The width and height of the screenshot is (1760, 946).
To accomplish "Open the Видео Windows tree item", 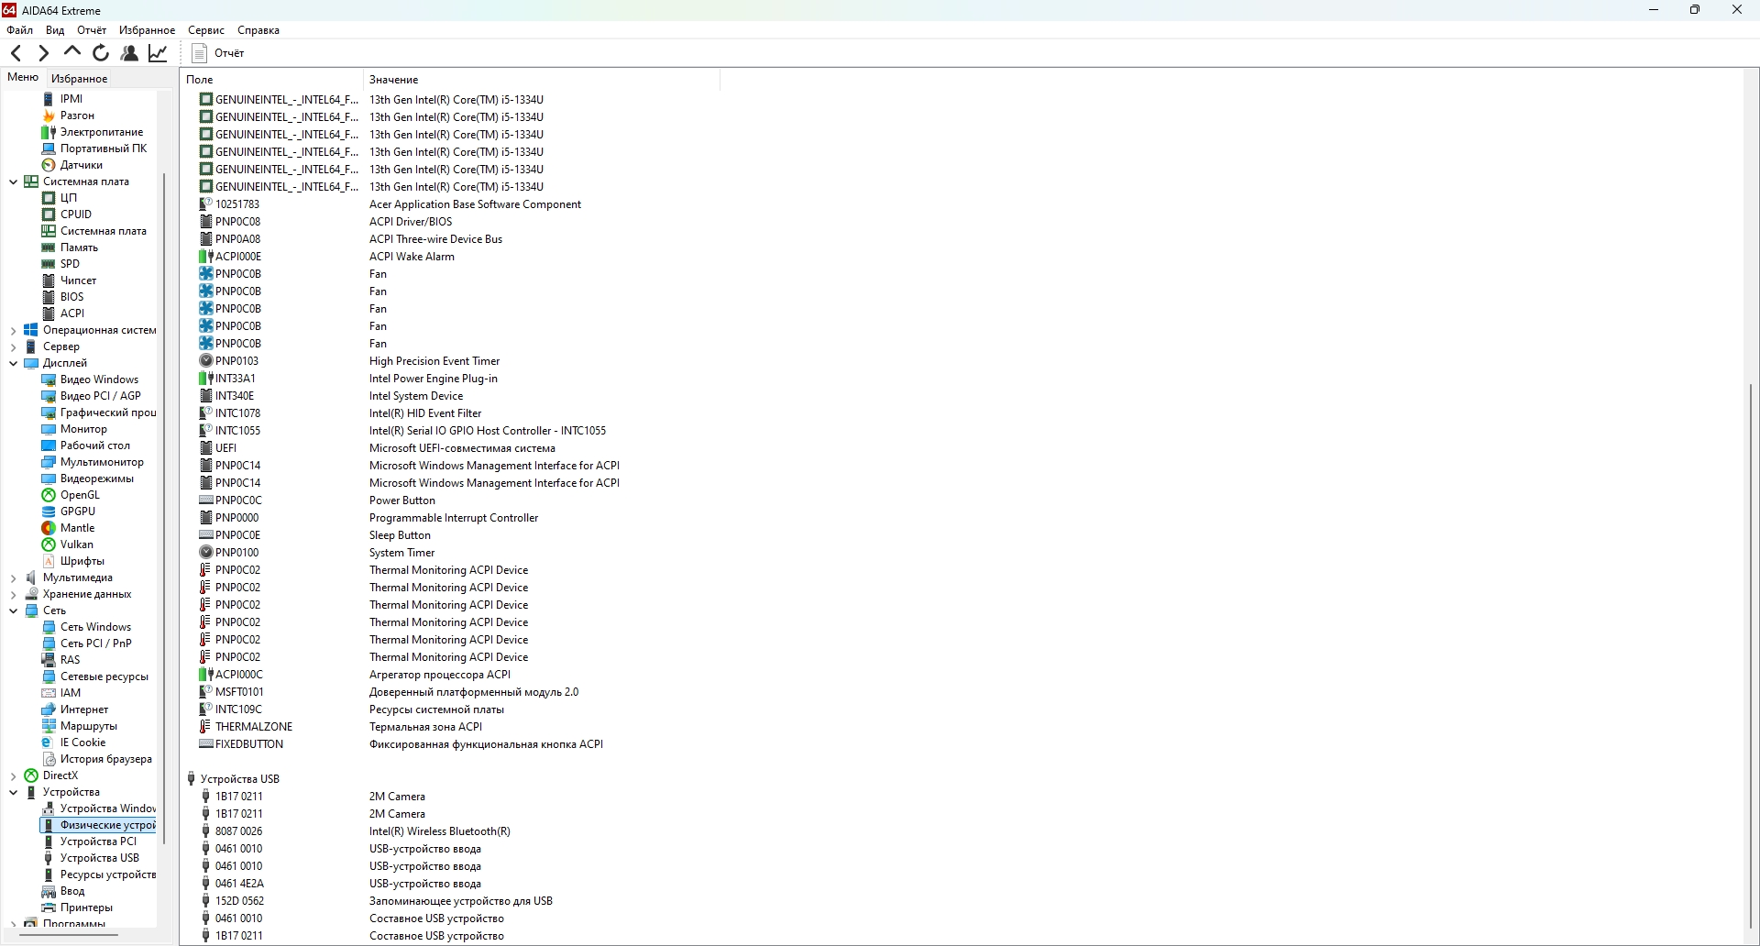I will pyautogui.click(x=91, y=379).
